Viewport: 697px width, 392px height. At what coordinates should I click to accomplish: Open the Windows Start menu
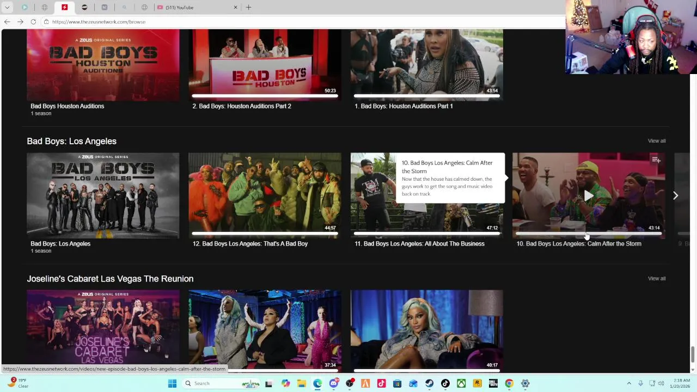pyautogui.click(x=172, y=383)
